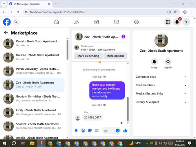Search within the Zoe conversation
The height and width of the screenshot is (147, 196).
pos(168,62)
